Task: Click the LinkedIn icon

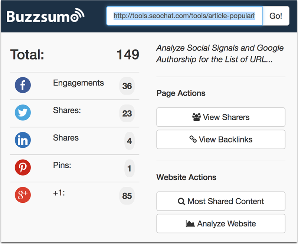Action: click(23, 140)
